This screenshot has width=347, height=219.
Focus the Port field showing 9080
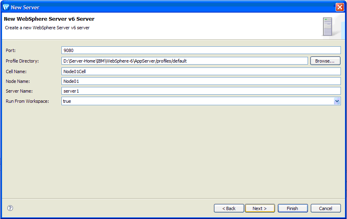[201, 50]
